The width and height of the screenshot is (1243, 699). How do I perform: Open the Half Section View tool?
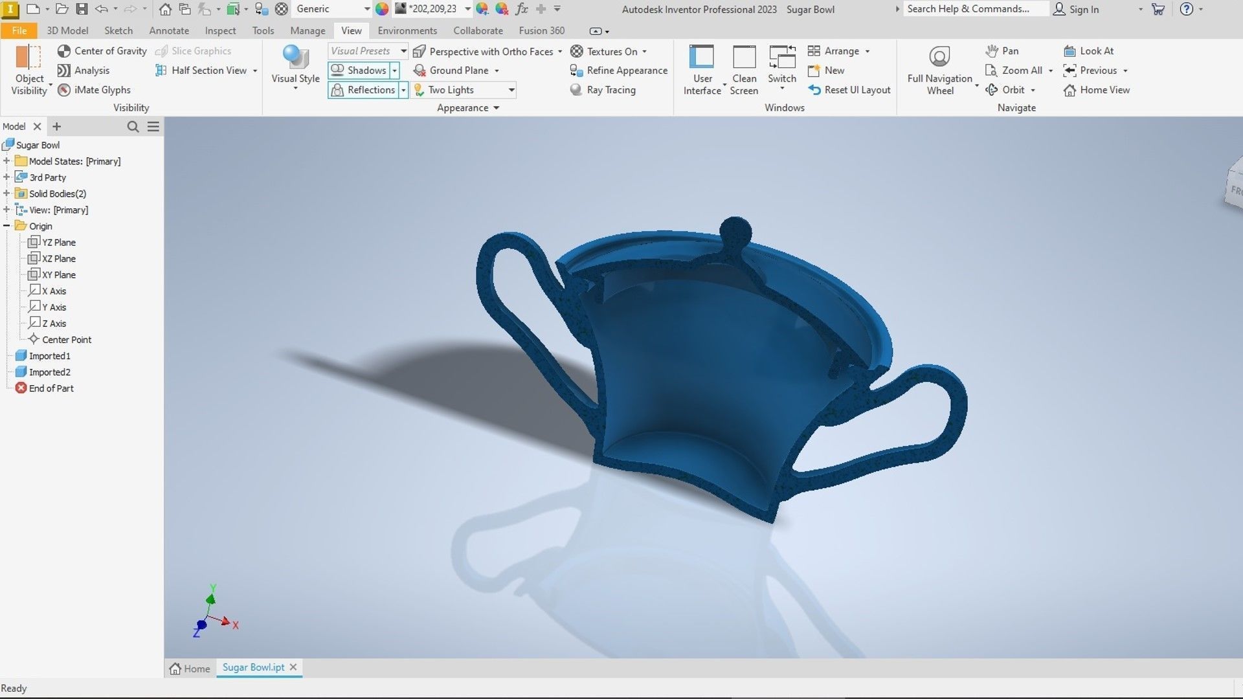point(208,71)
